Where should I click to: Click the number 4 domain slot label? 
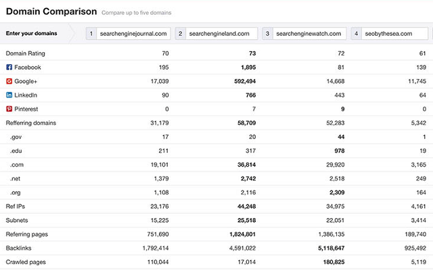357,34
